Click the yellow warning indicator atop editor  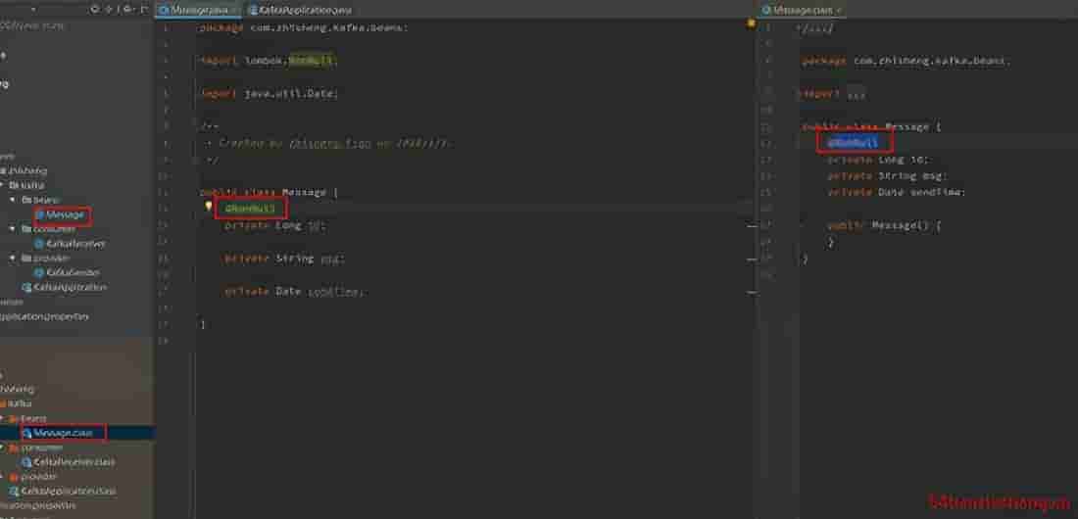pyautogui.click(x=751, y=24)
